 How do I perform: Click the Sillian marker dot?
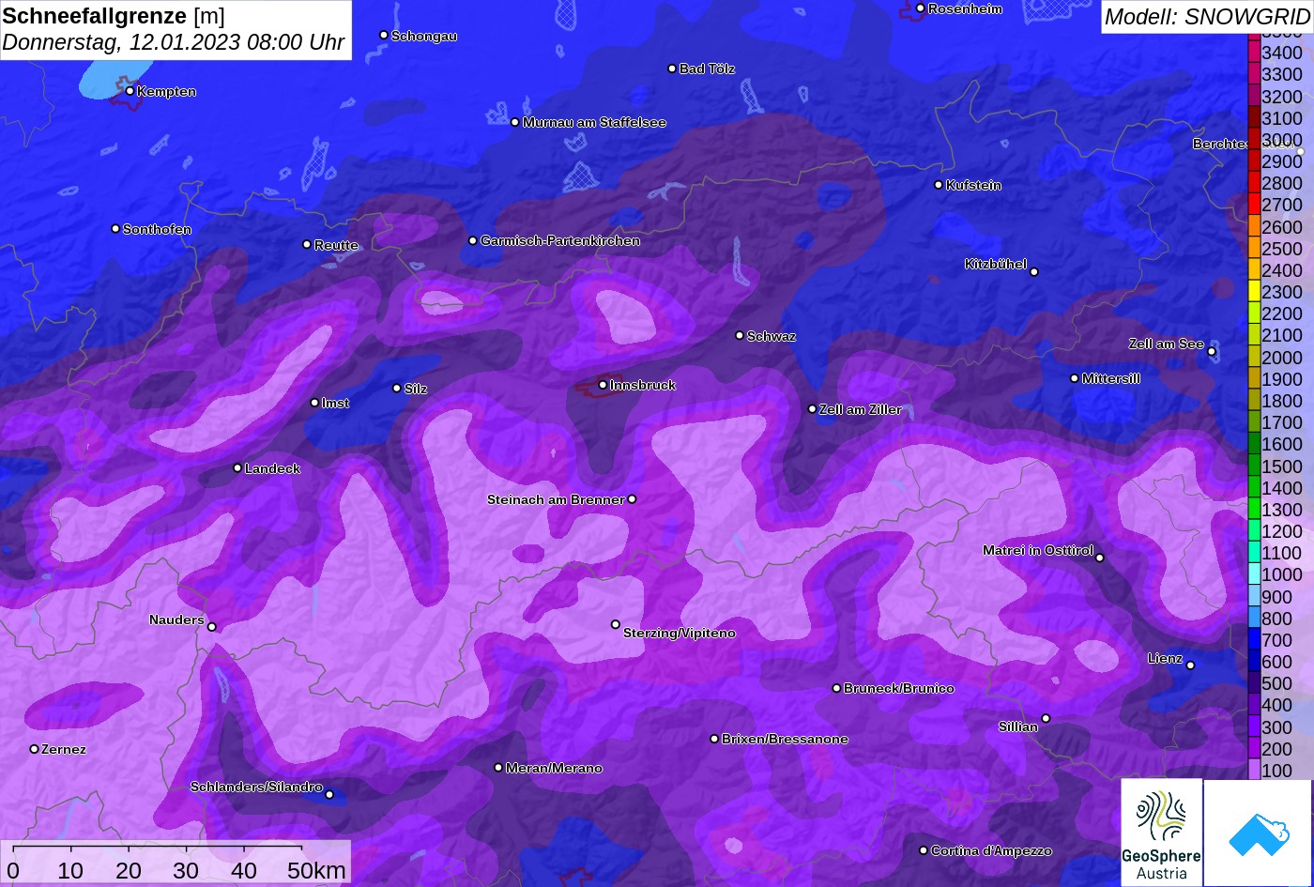(1046, 719)
